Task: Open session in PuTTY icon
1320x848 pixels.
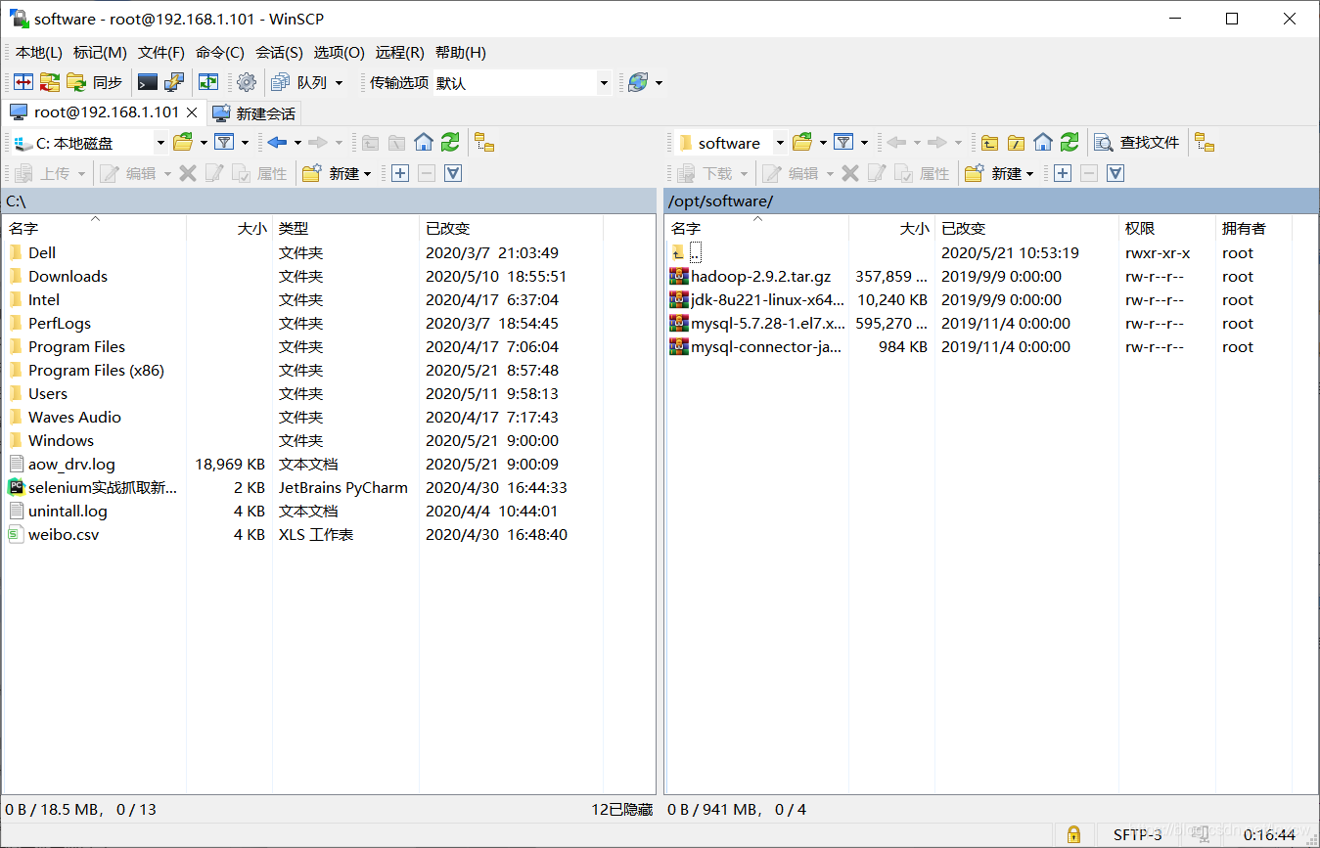Action: tap(174, 83)
